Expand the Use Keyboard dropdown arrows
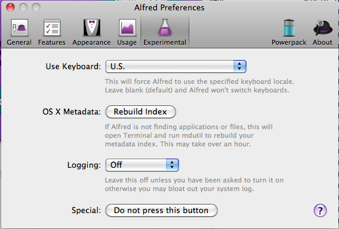 click(x=240, y=66)
